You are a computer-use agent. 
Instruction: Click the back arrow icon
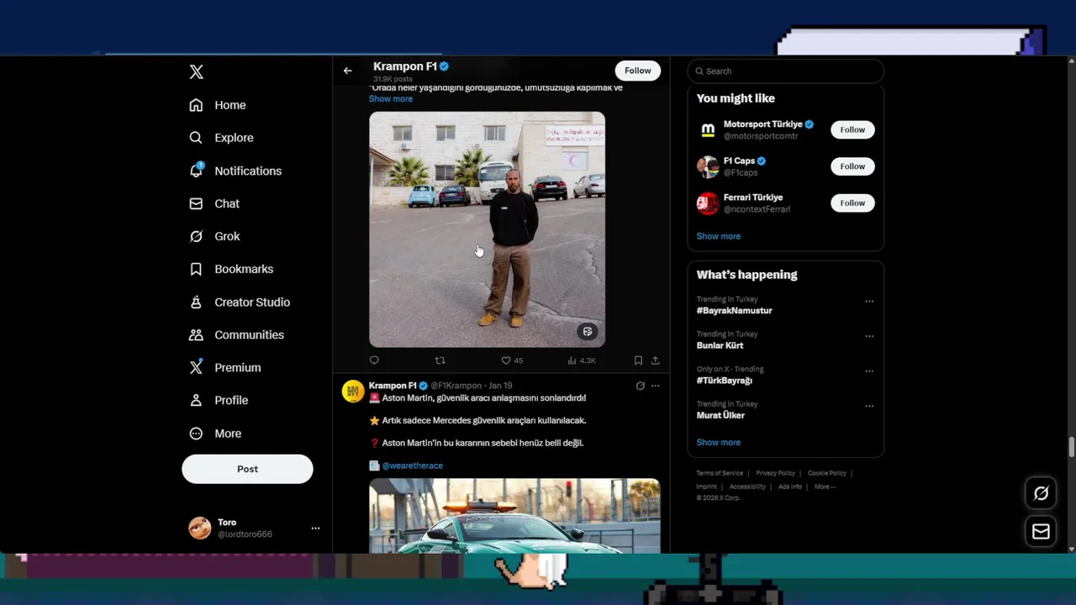(x=347, y=71)
